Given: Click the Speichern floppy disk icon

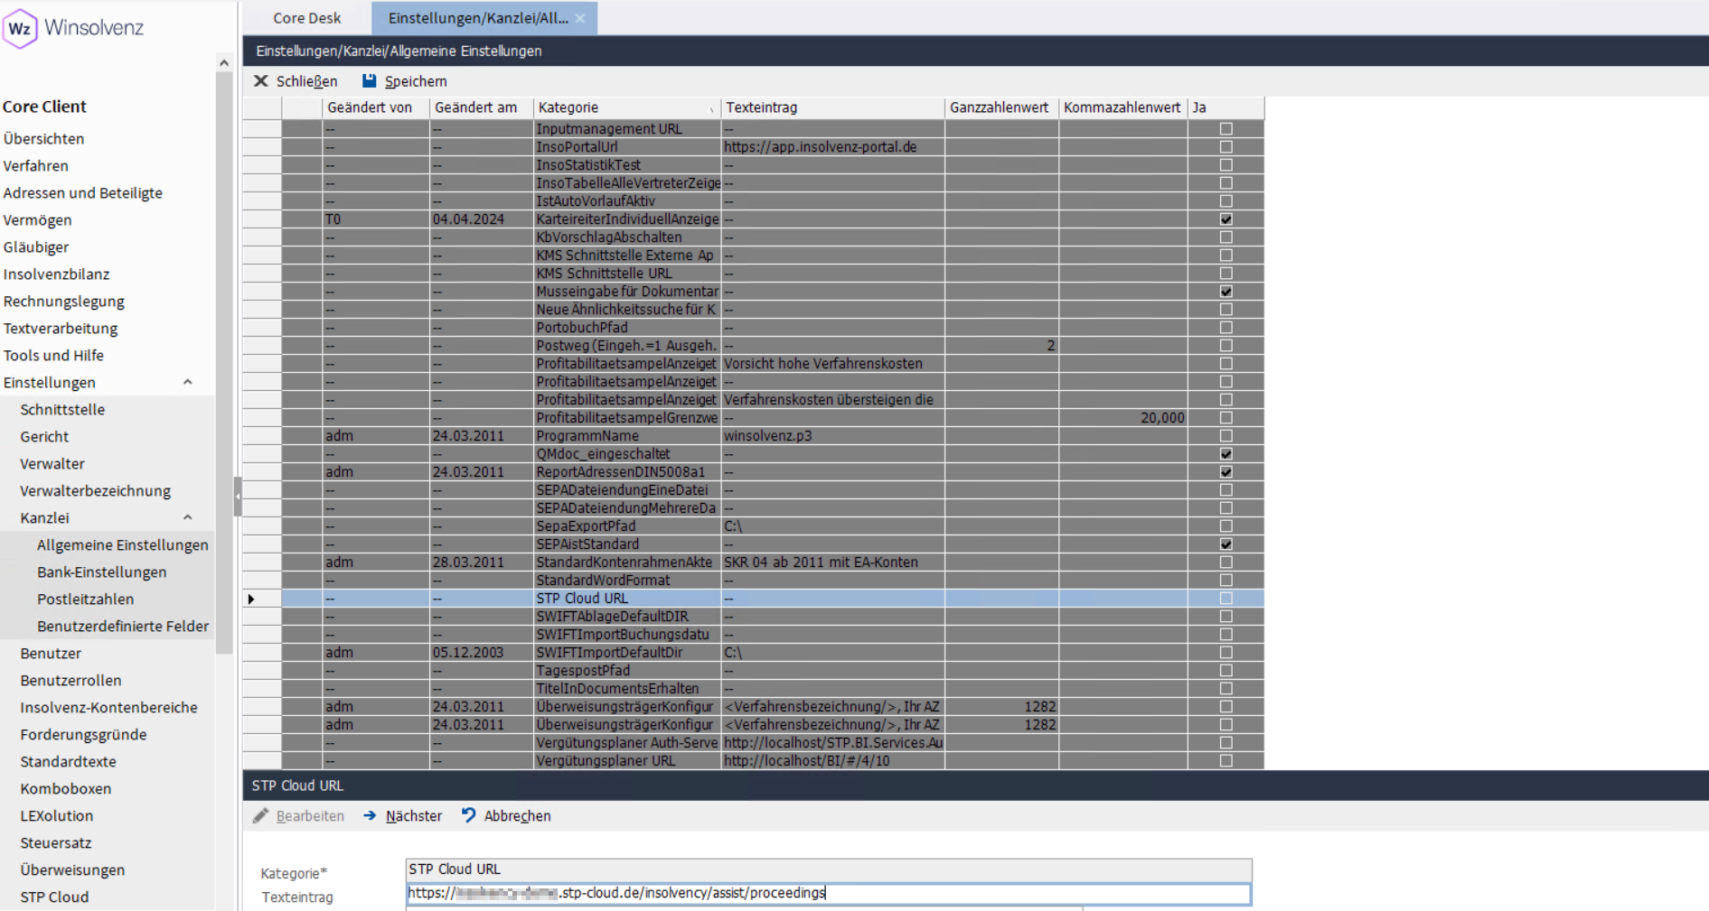Looking at the screenshot, I should tap(369, 81).
